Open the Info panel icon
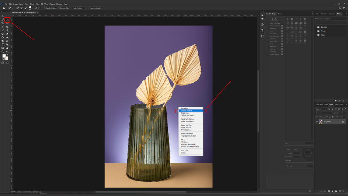 [262, 25]
